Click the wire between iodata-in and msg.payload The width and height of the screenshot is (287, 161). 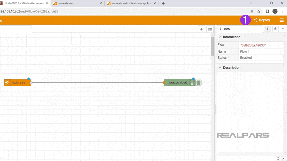coord(97,83)
